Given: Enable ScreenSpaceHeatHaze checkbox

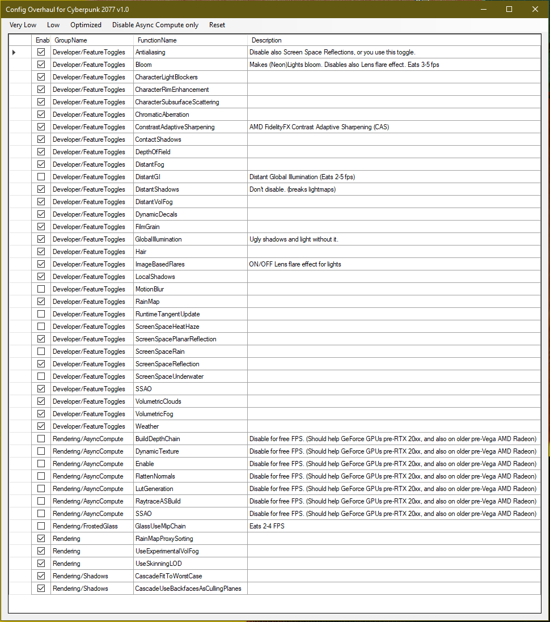Looking at the screenshot, I should tap(41, 326).
